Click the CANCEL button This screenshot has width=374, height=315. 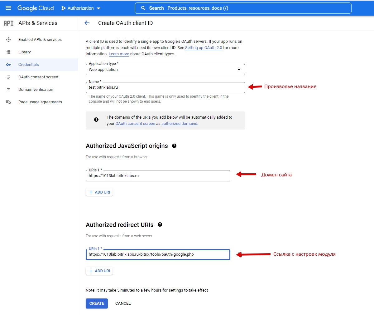123,303
